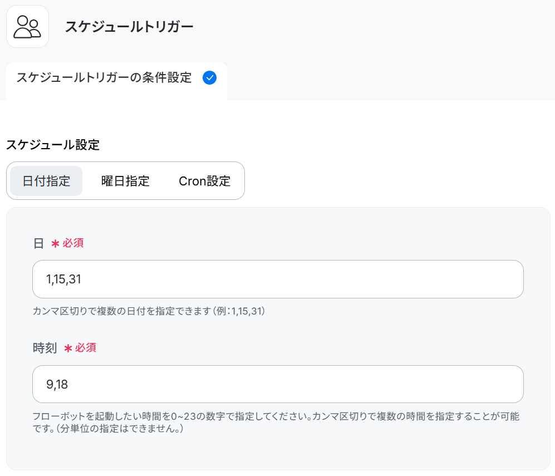Click the comma-separated dates hint text

122,311
